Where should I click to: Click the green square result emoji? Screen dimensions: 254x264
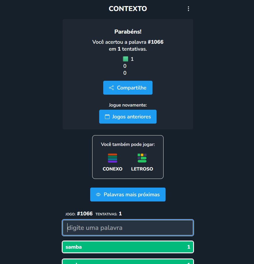[x=125, y=59]
